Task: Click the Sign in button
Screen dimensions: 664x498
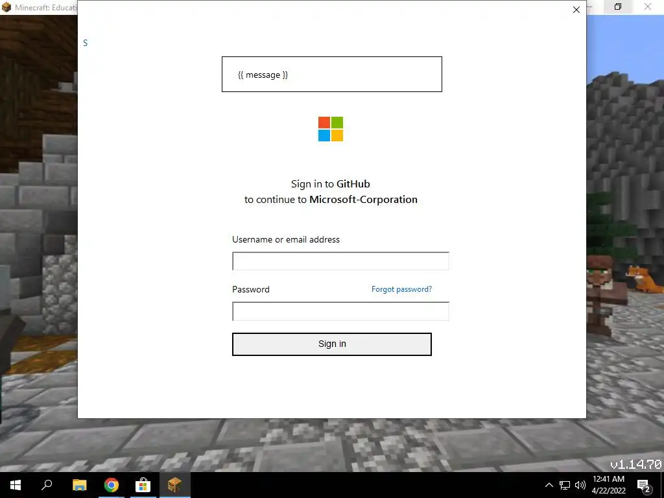Action: 332,344
